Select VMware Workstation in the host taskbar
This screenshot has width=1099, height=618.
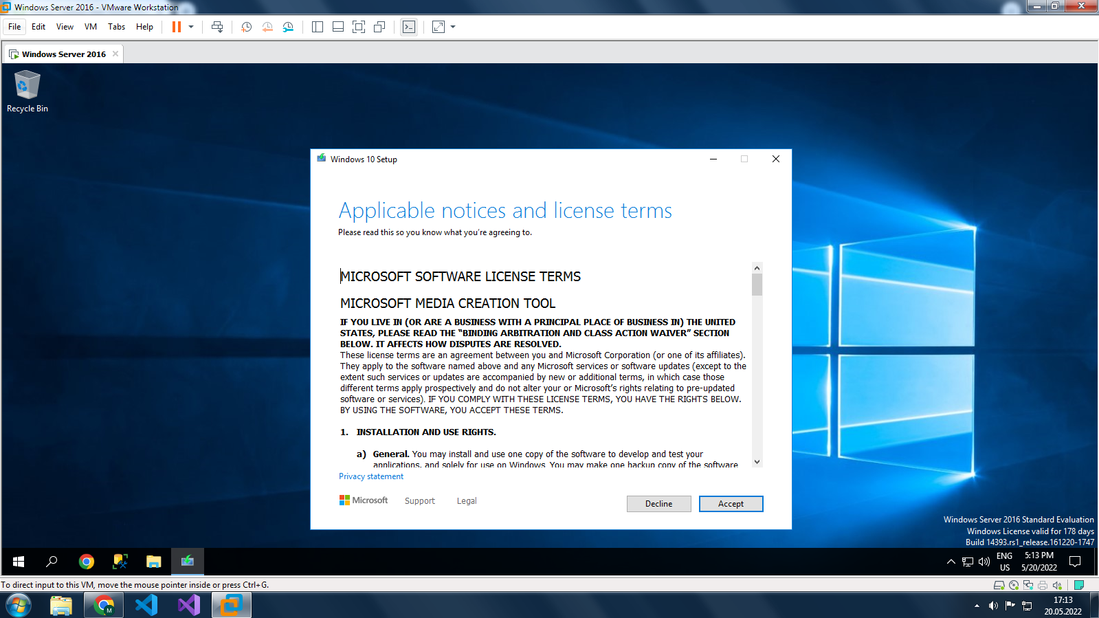click(x=232, y=606)
